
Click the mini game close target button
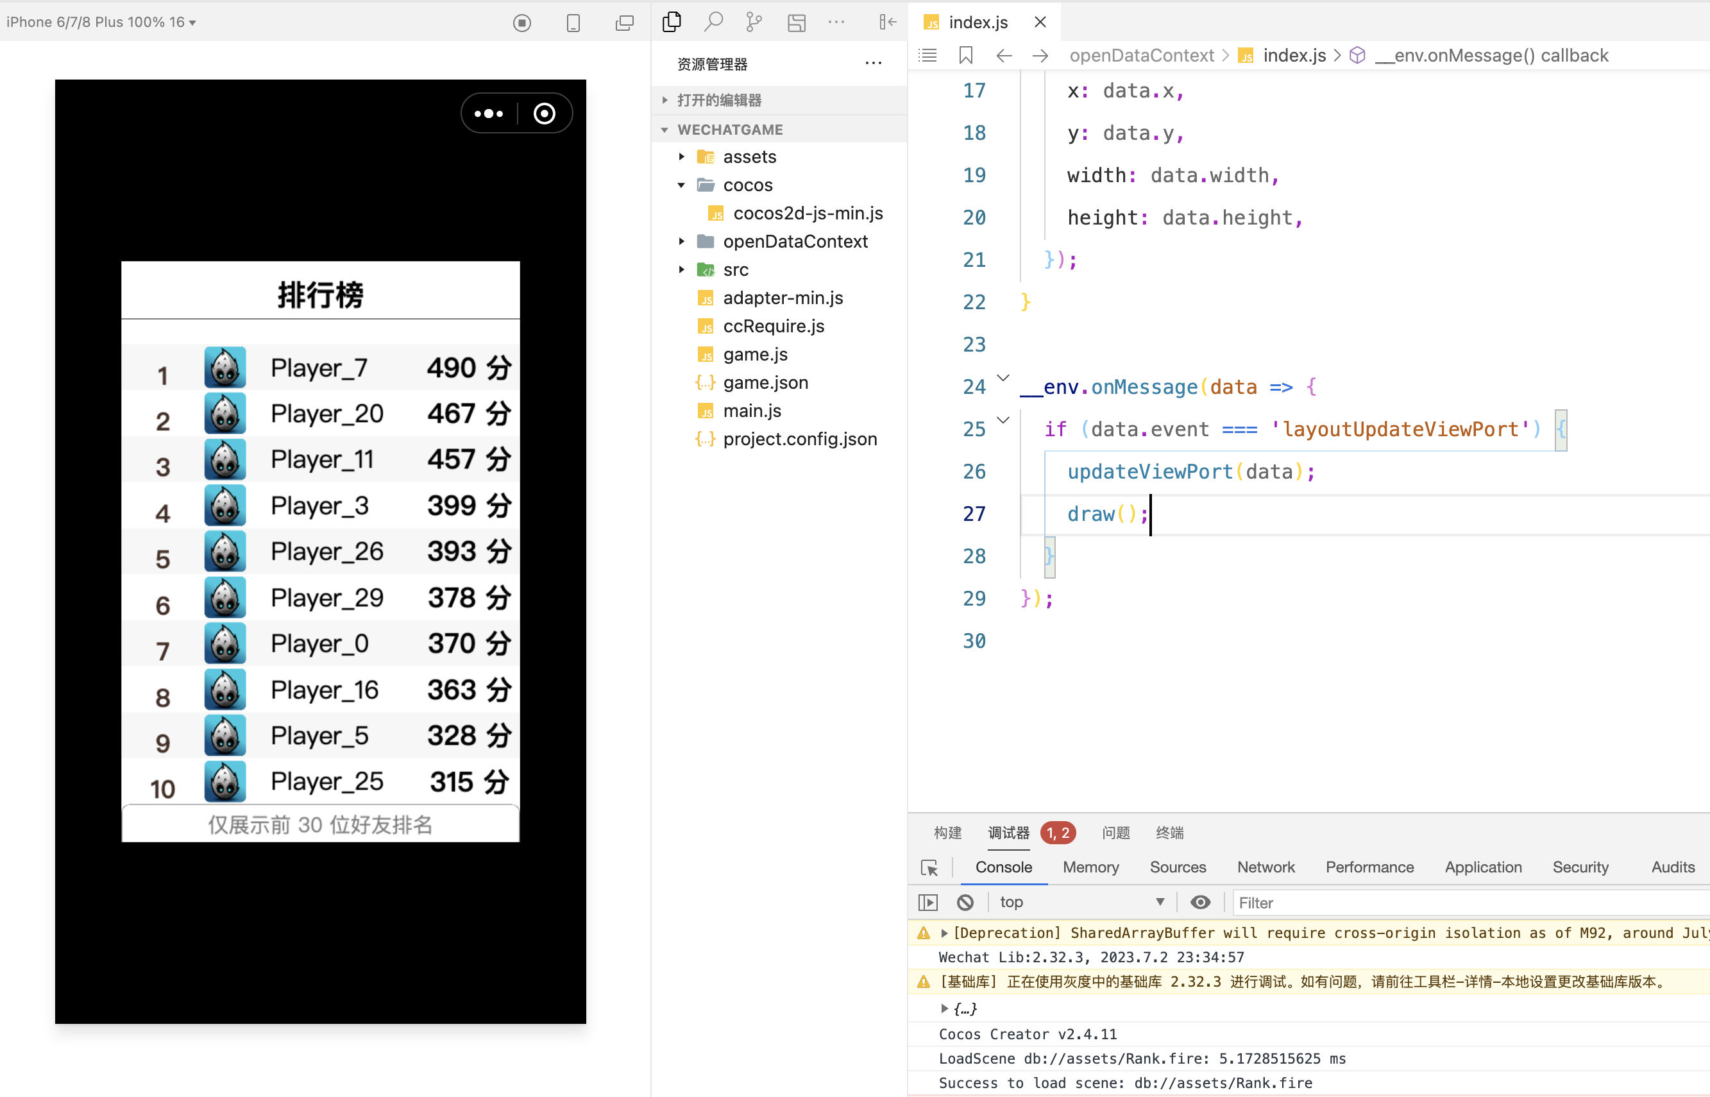coord(545,114)
